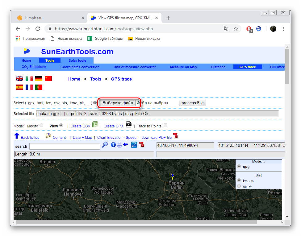
Task: Click Tools breadcrumb link
Action: [x=96, y=79]
